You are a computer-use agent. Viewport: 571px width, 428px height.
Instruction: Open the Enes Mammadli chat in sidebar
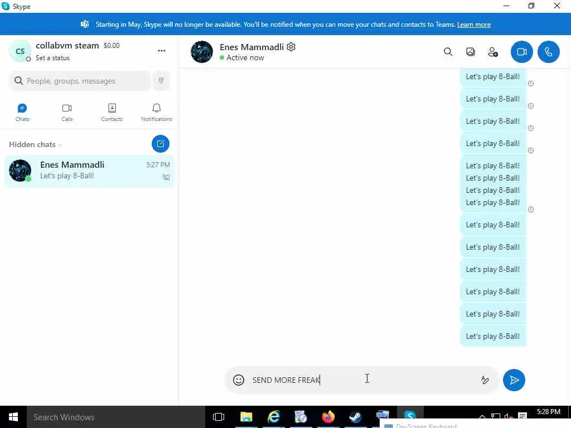(89, 171)
